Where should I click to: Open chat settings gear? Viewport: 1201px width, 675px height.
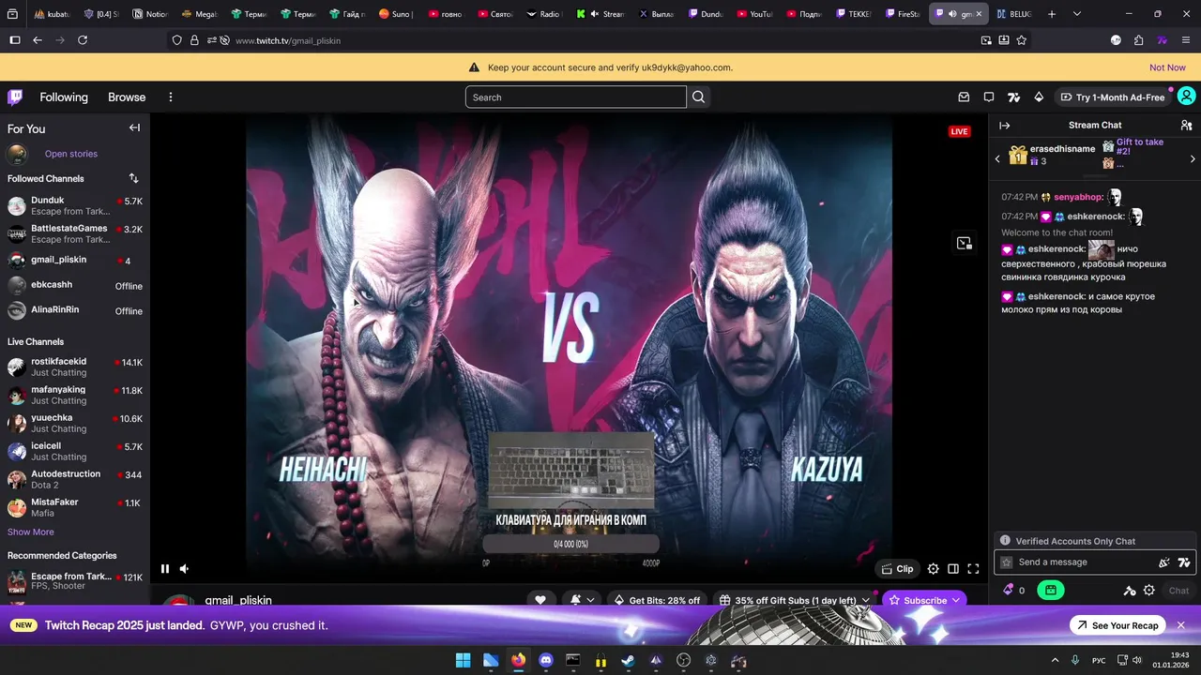click(1149, 591)
